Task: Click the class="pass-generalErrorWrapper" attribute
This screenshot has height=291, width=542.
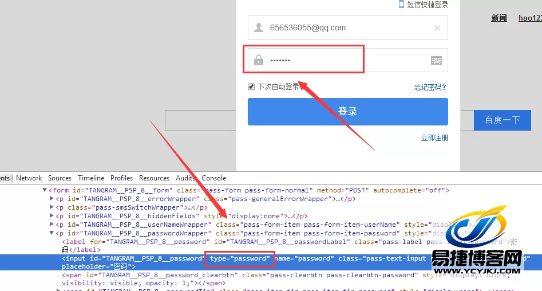Action: coord(268,199)
